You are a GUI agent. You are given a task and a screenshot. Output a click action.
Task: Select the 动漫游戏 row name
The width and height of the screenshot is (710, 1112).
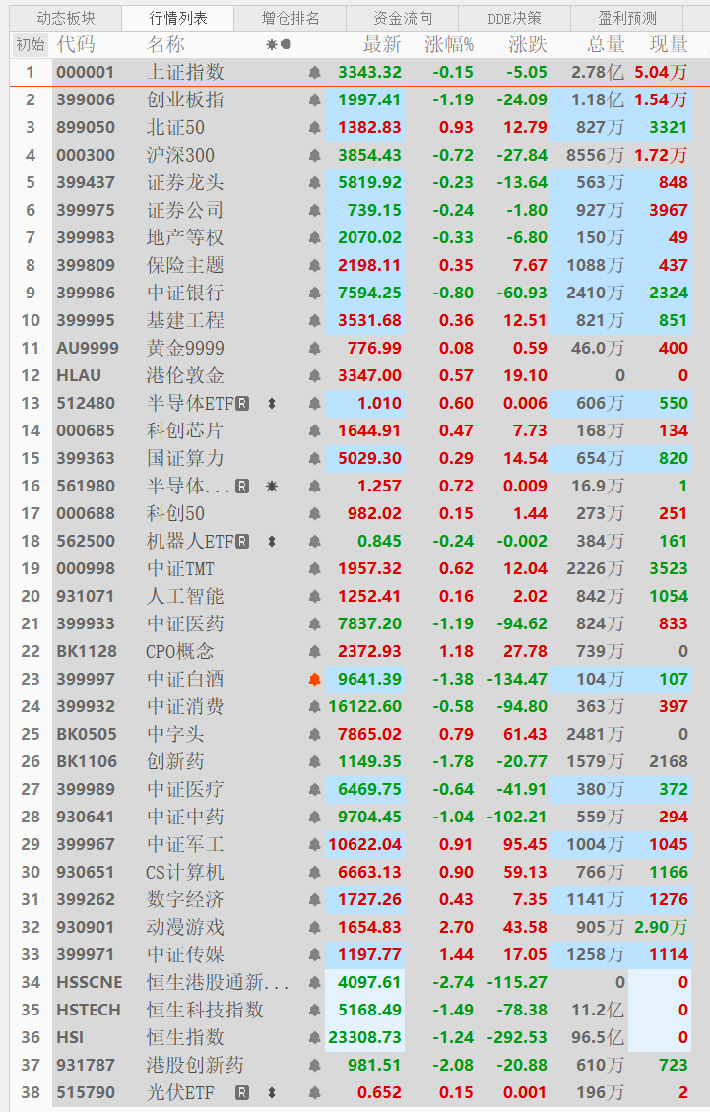pyautogui.click(x=185, y=928)
